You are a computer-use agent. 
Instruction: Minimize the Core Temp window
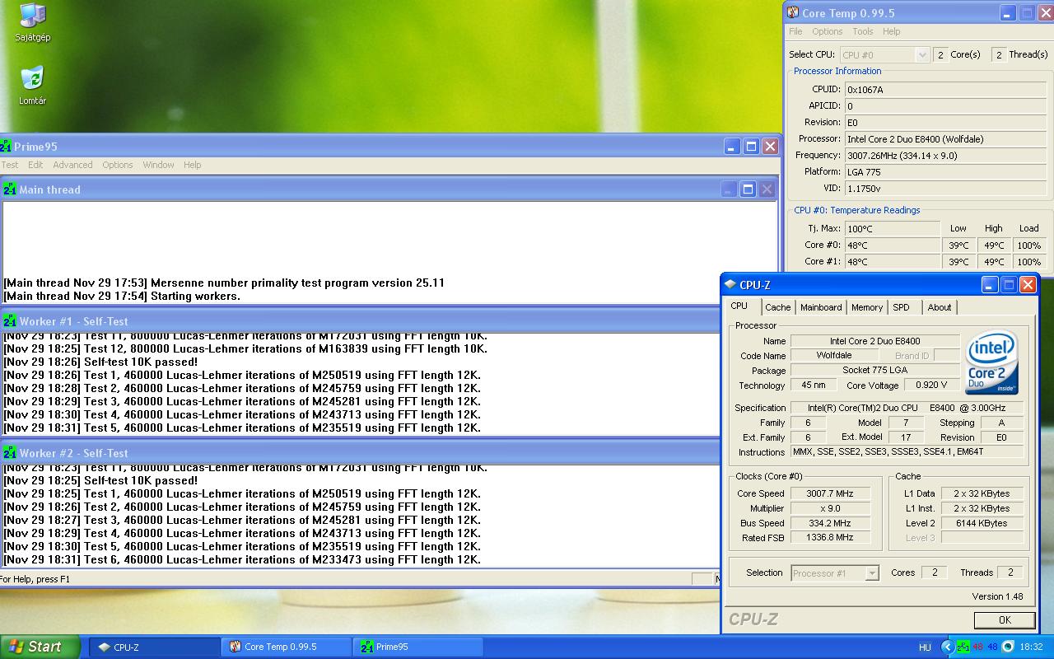click(1008, 13)
